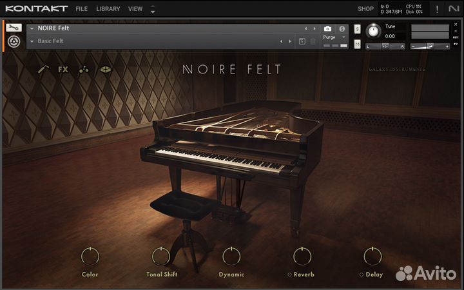Solo the instrument with S button

pos(358,29)
